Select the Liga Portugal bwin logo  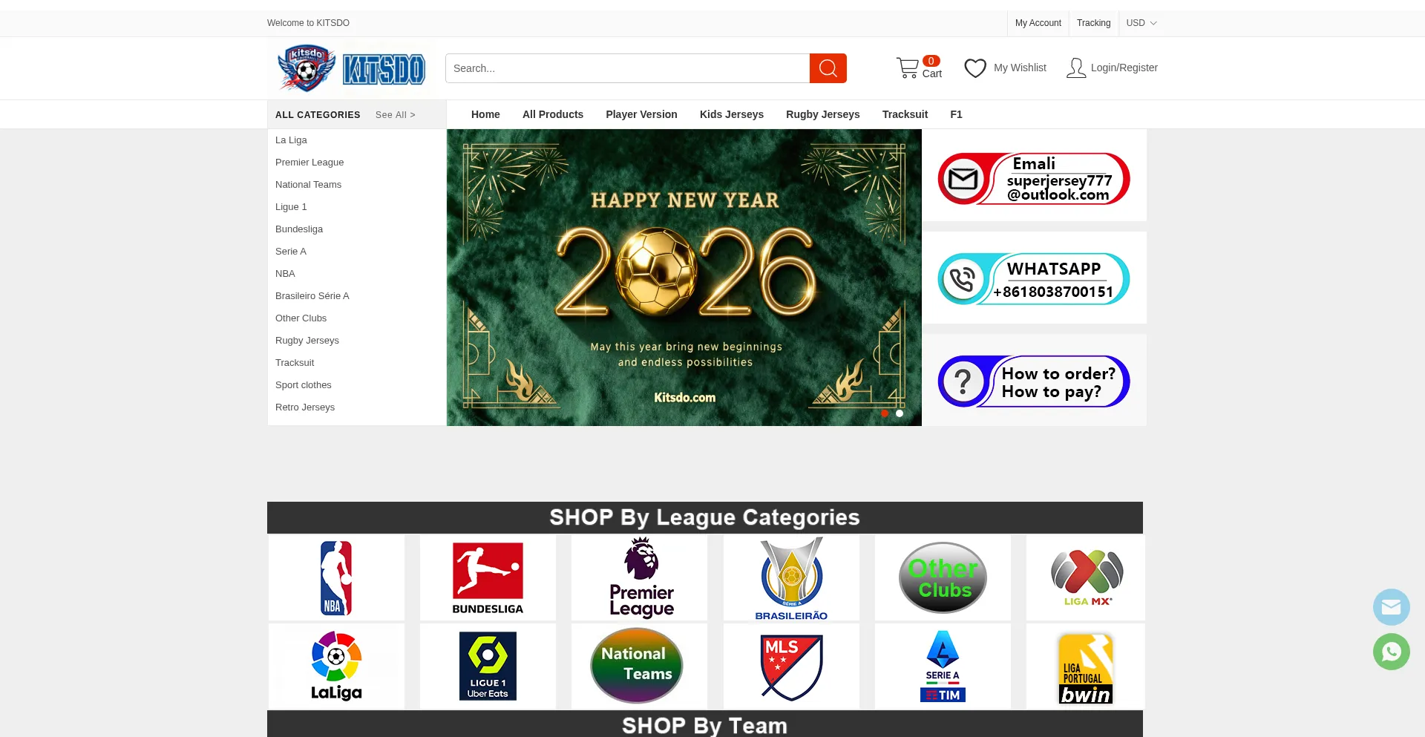[x=1086, y=666]
